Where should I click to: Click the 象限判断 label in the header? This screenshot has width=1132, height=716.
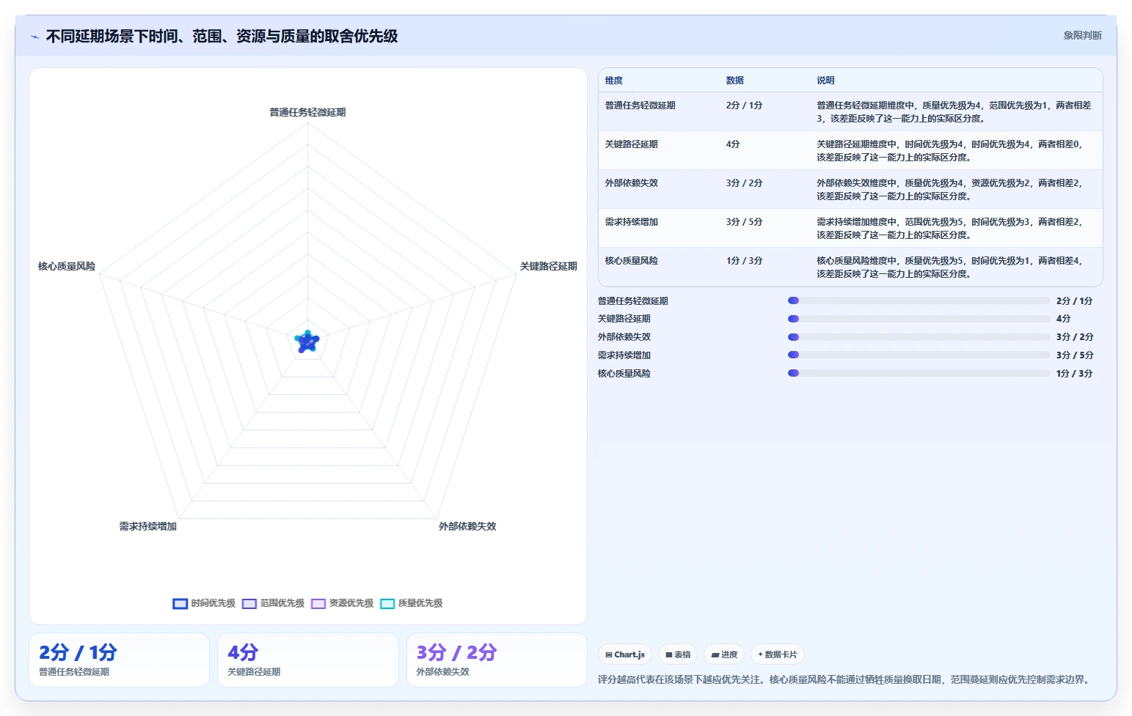(1082, 35)
